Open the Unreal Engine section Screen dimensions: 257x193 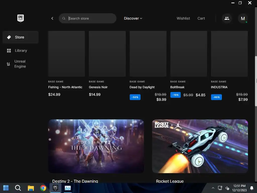point(21,64)
